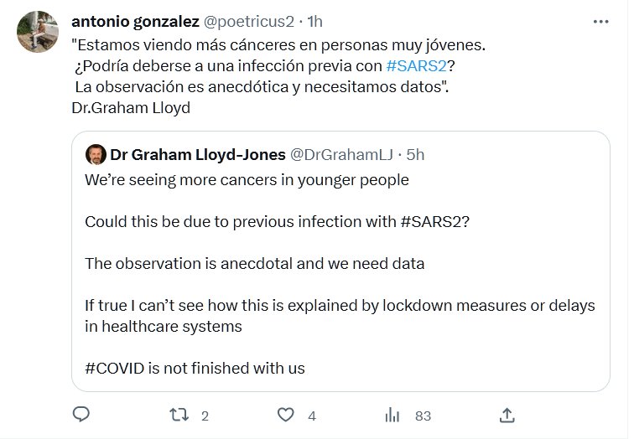Screen dimensions: 634x439
Task: Select the @DrGrahamLJ handle
Action: (341, 155)
